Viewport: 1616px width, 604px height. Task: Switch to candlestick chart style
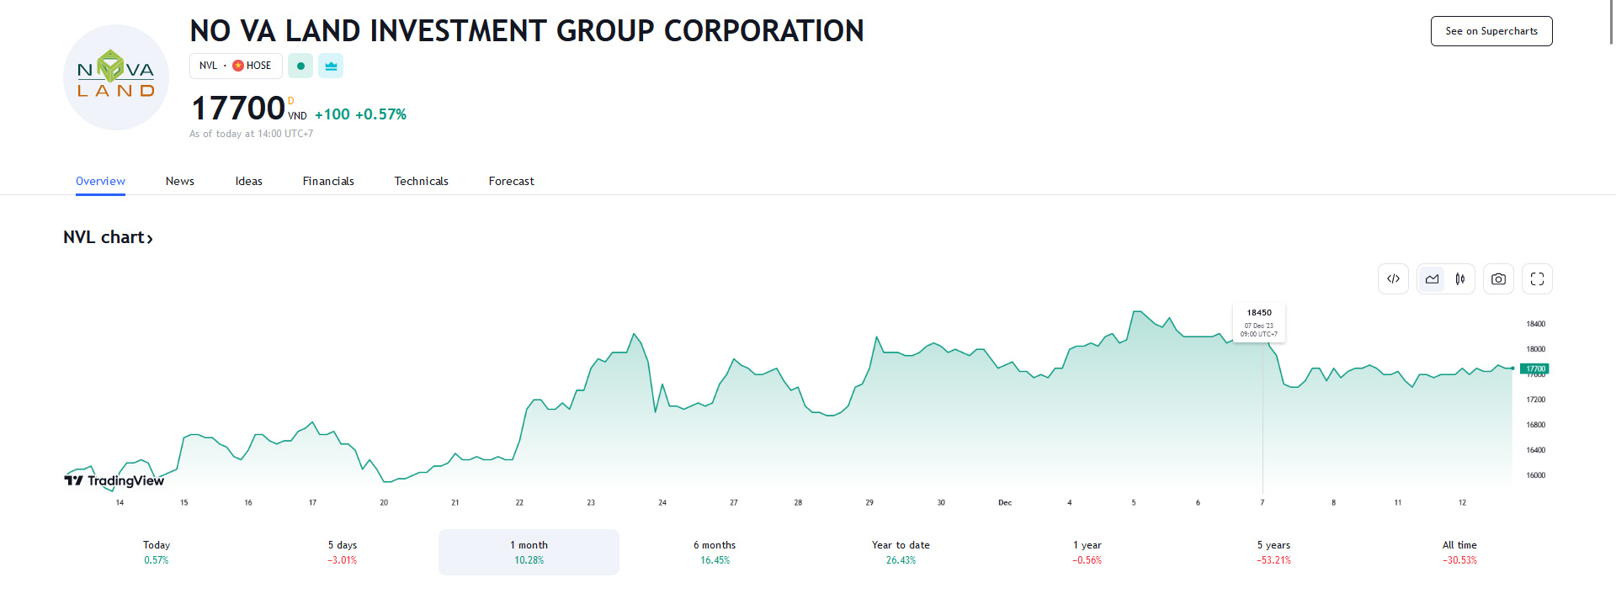tap(1460, 279)
